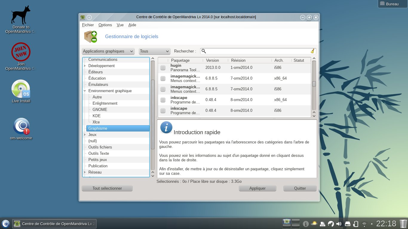Expand the Réseau tree category
408x229 pixels.
pyautogui.click(x=85, y=172)
